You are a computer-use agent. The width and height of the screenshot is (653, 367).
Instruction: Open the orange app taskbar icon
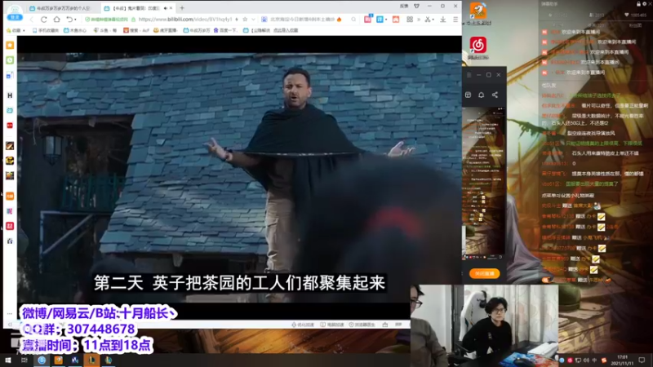coord(58,360)
